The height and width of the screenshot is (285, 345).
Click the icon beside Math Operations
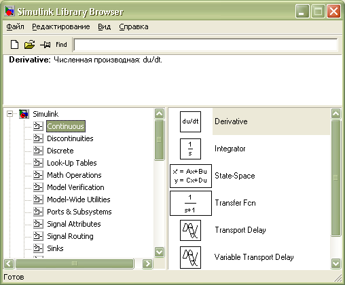tap(38, 175)
